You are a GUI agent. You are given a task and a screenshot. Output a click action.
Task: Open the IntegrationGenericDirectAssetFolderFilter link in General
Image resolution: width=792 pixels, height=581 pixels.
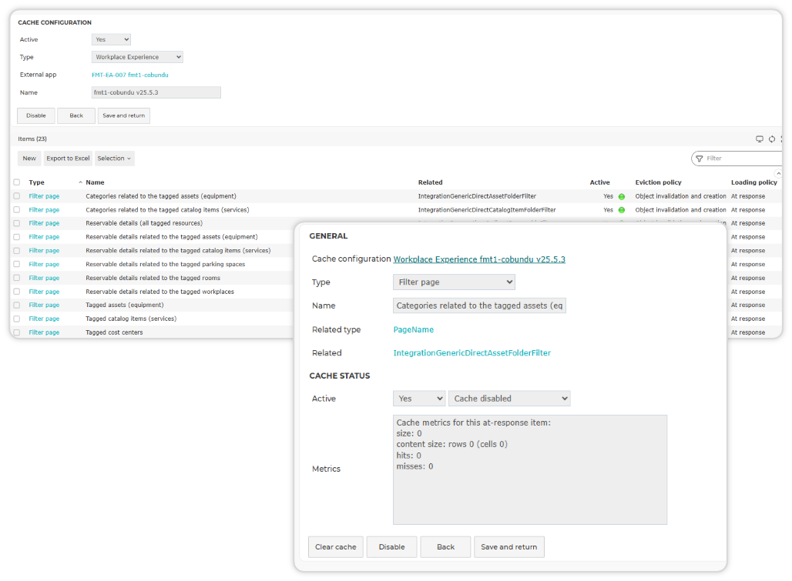pos(472,353)
